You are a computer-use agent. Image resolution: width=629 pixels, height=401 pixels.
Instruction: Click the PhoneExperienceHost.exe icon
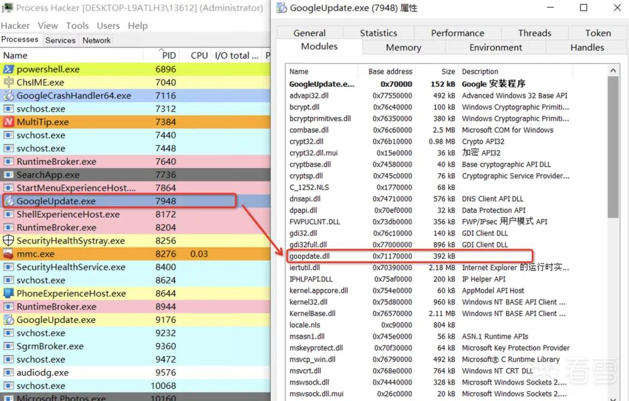click(8, 293)
